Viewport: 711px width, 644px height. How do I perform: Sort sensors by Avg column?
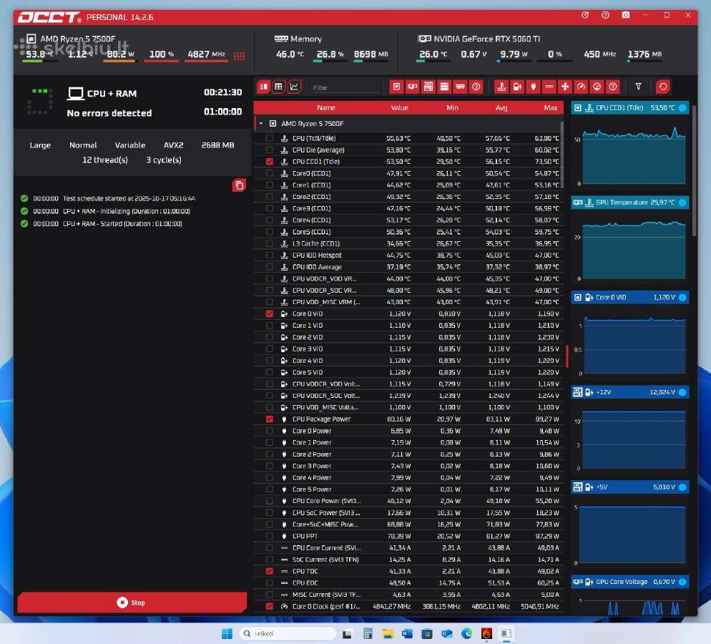tap(501, 107)
